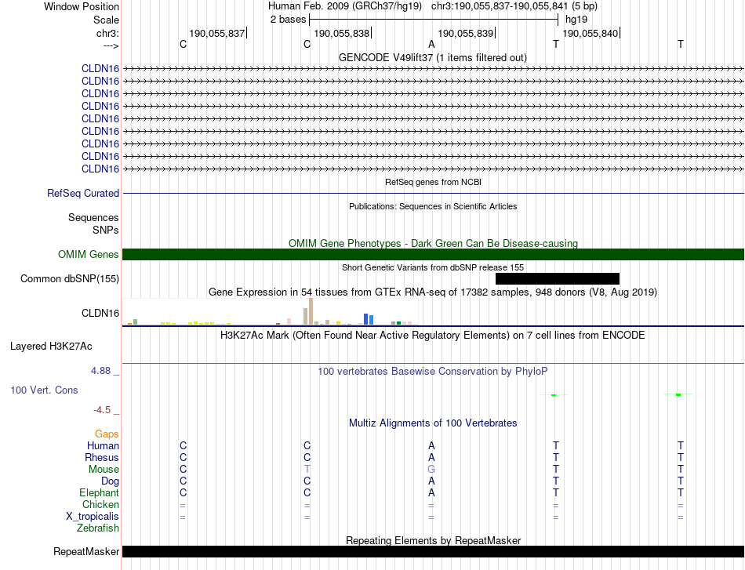Click the Common dbSNP(155) track label

click(70, 279)
